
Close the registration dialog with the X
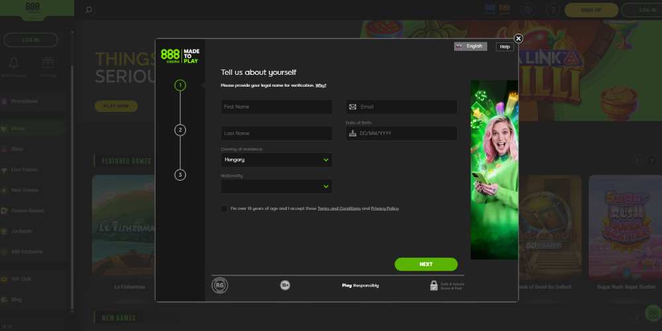[x=518, y=39]
